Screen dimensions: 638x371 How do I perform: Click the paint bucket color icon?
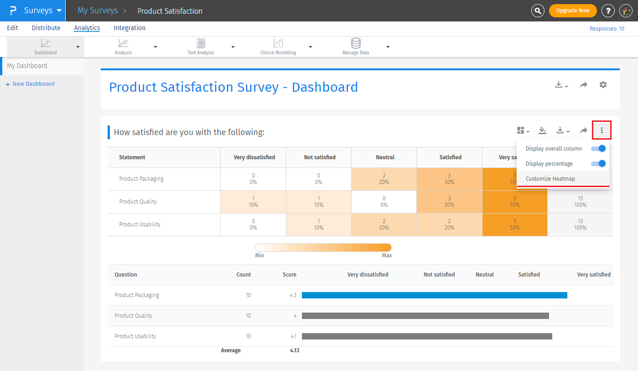pos(542,131)
